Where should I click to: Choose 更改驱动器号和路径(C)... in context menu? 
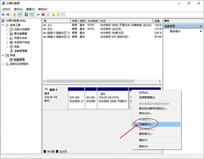156,108
